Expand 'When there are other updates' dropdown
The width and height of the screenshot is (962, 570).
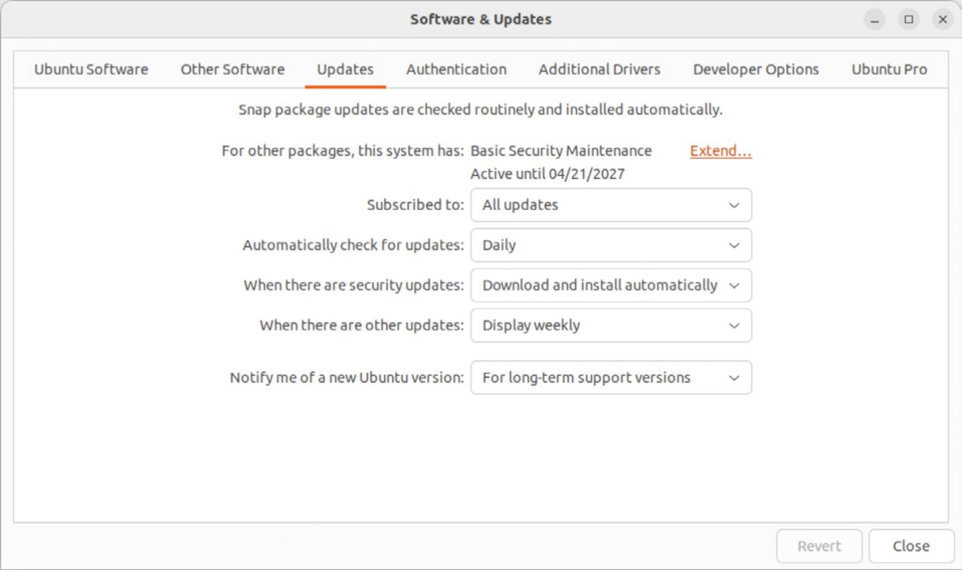pyautogui.click(x=611, y=326)
